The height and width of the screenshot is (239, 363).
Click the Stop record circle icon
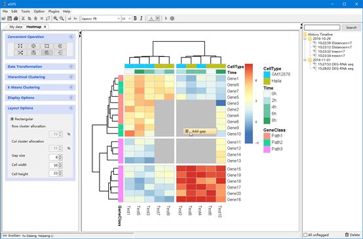tap(172, 18)
